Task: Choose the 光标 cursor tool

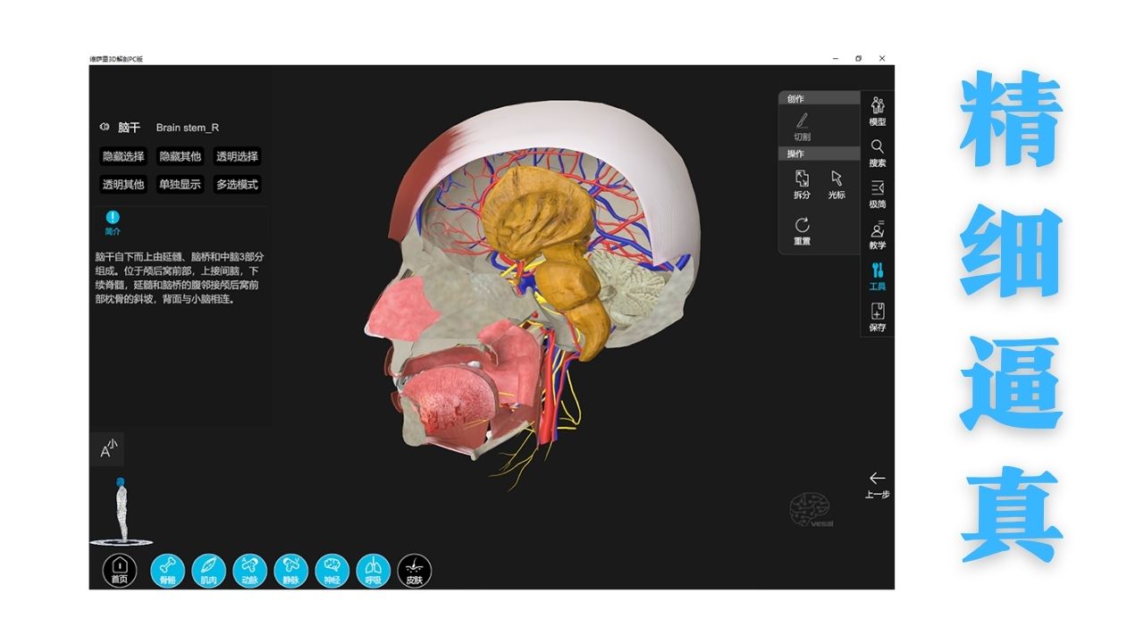Action: (836, 184)
